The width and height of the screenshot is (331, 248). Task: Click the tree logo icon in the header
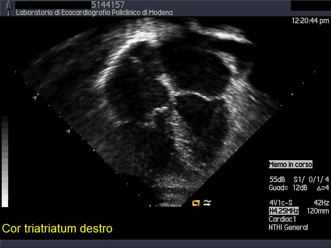8,7
